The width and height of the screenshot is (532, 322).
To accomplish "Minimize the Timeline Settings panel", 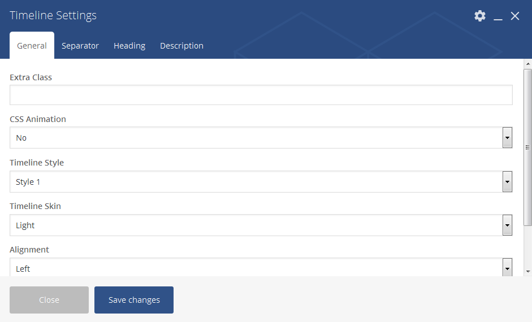I will tap(498, 16).
